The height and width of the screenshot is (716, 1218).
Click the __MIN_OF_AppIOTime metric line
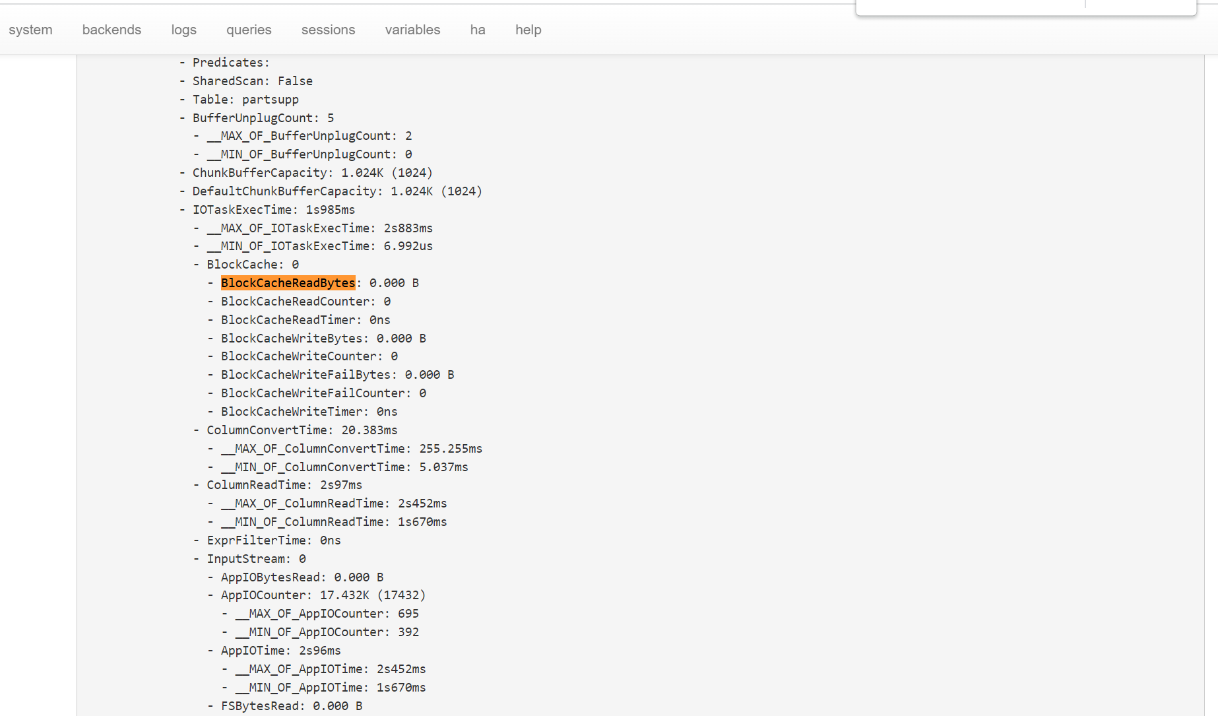point(330,688)
